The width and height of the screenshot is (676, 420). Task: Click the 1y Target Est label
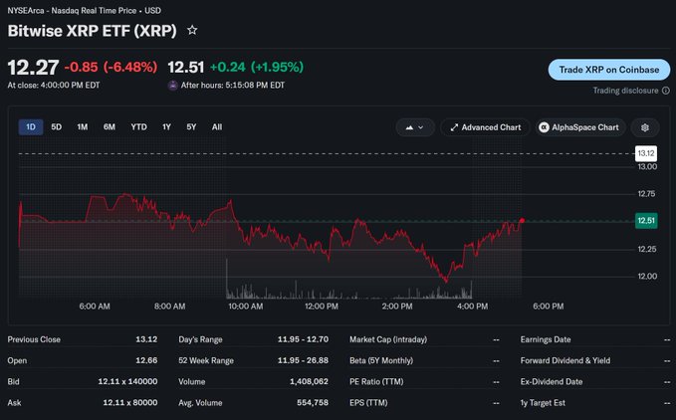click(x=543, y=403)
